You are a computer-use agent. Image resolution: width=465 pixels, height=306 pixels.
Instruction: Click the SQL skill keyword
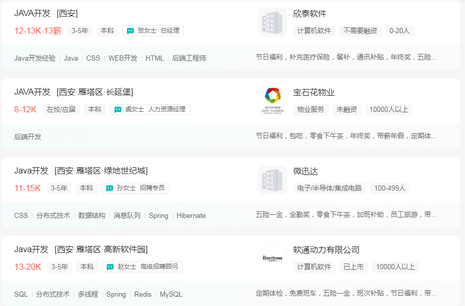coord(21,295)
